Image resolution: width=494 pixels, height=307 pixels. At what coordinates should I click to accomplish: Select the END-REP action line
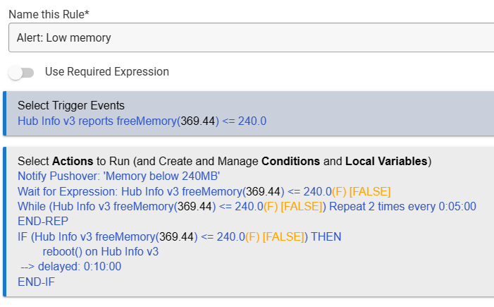[x=40, y=221]
